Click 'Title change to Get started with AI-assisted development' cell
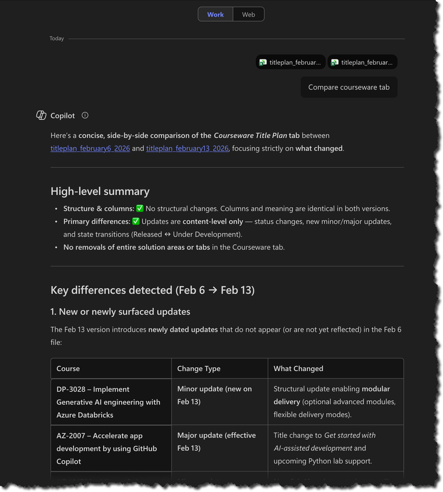Screen dimensions: 443x492 (x=336, y=449)
